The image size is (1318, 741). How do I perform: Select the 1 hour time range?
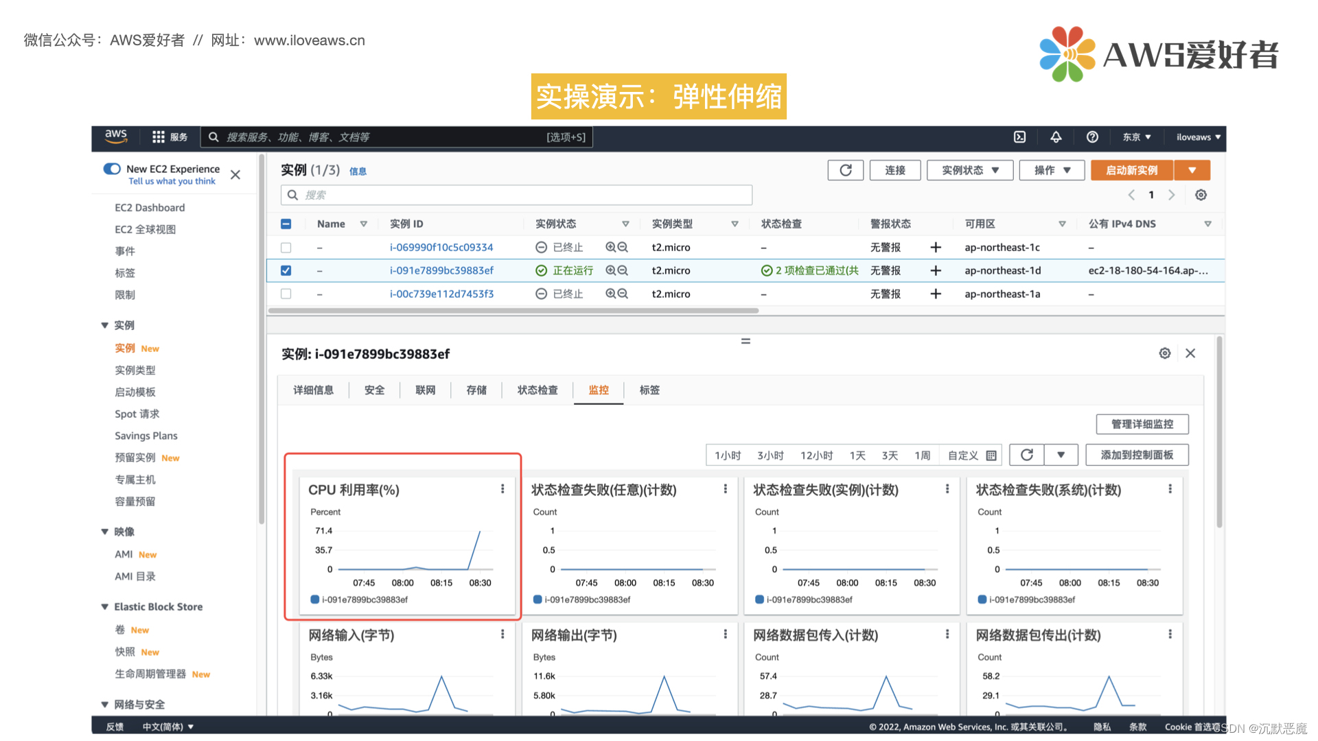click(x=728, y=456)
